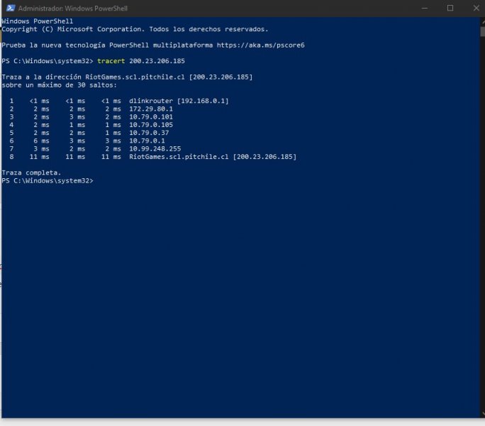This screenshot has height=426, width=485.
Task: Minimize the PowerShell window
Action: click(424, 8)
